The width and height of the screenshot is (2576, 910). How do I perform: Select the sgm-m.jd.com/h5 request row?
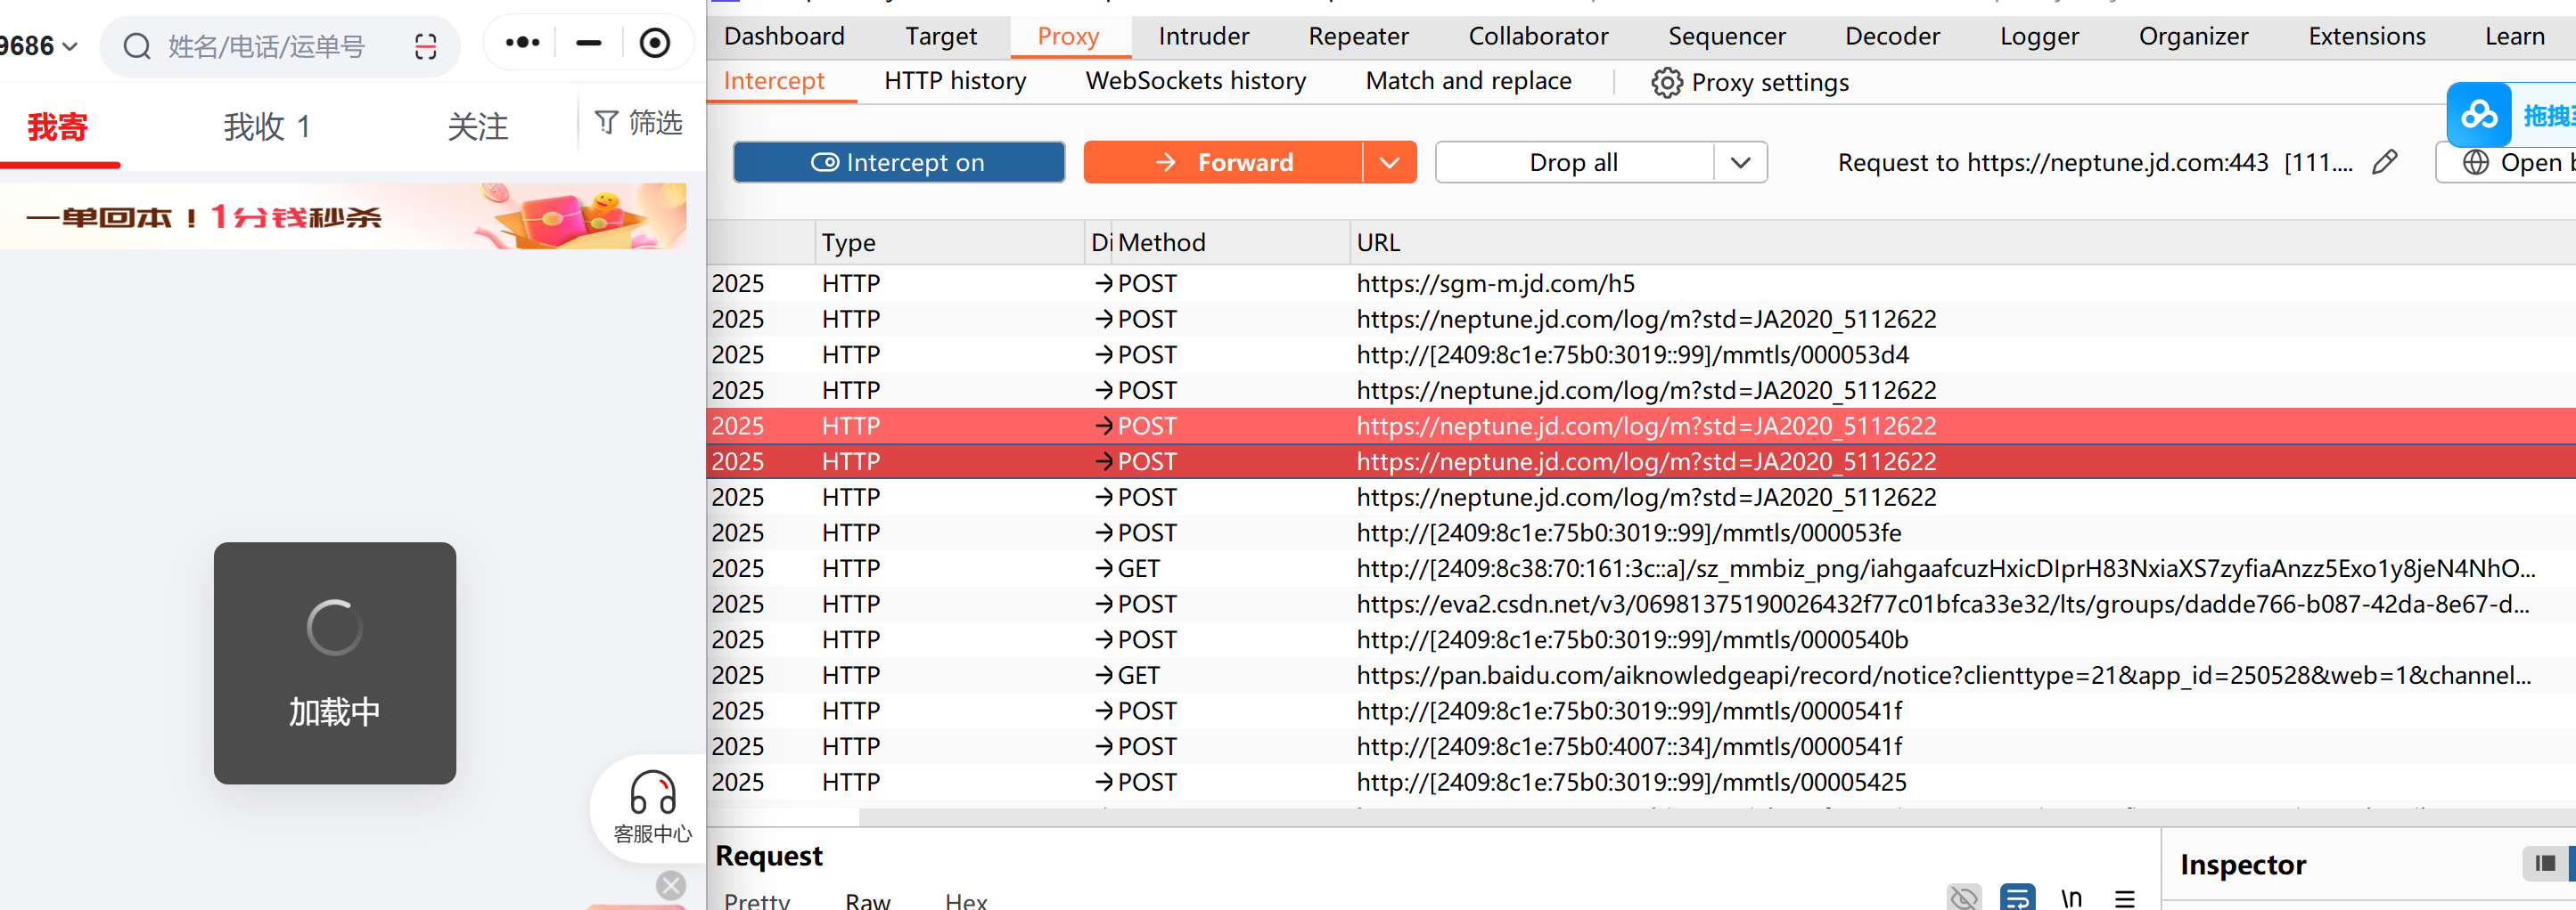coord(1641,284)
